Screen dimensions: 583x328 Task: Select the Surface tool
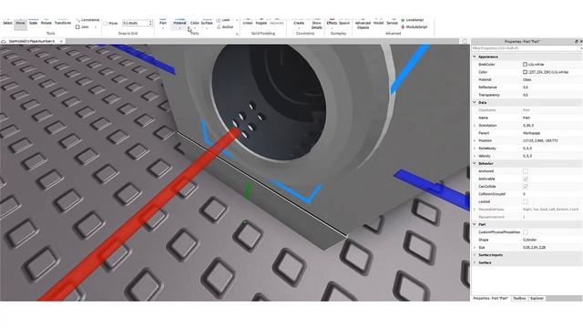tap(207, 23)
